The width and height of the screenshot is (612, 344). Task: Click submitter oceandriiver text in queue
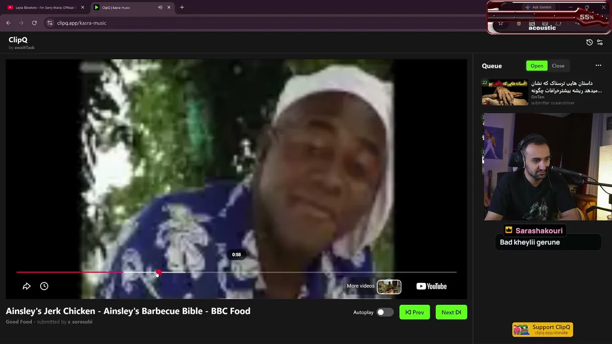click(553, 103)
